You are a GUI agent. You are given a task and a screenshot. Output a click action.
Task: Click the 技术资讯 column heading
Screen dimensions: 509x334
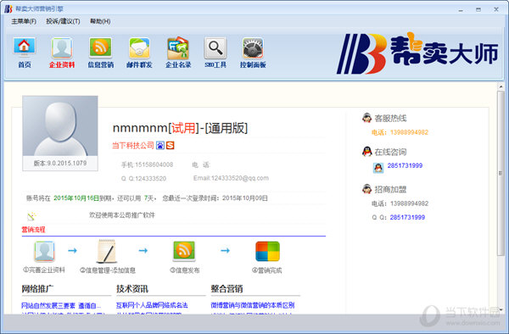click(x=132, y=288)
